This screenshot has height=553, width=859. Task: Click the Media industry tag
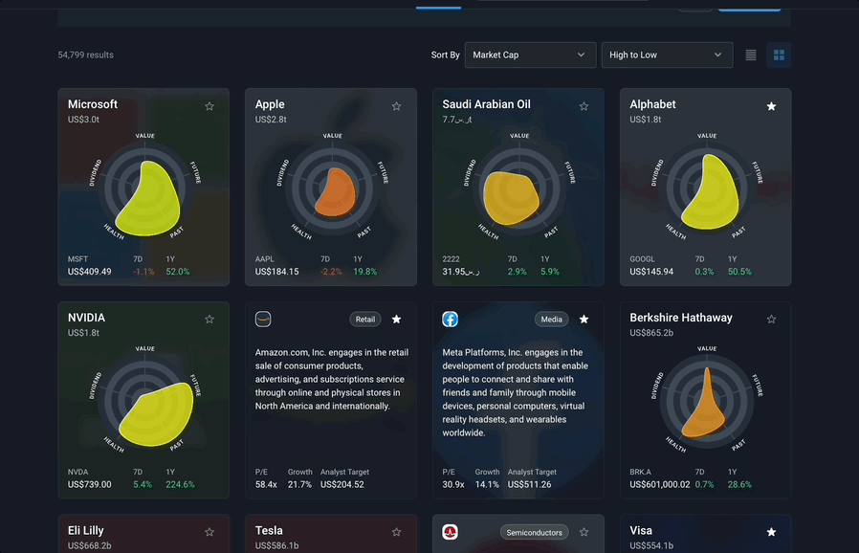coord(552,319)
